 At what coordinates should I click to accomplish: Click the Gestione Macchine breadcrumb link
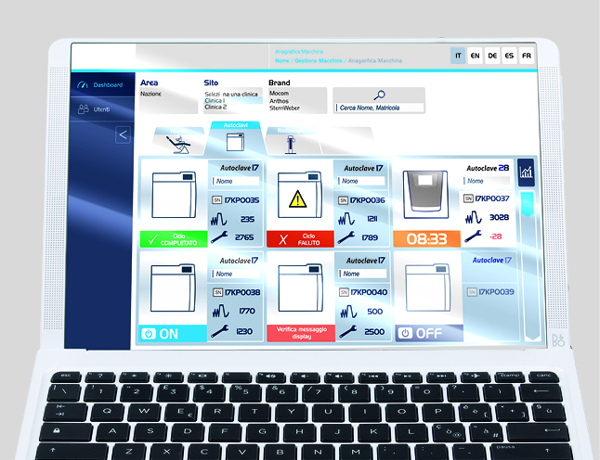point(317,60)
